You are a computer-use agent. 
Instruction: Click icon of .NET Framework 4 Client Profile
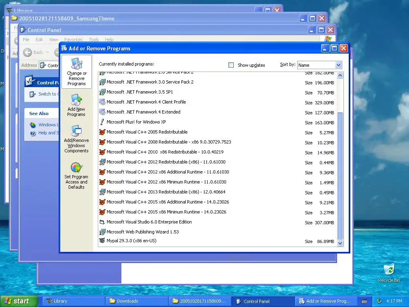tap(102, 102)
